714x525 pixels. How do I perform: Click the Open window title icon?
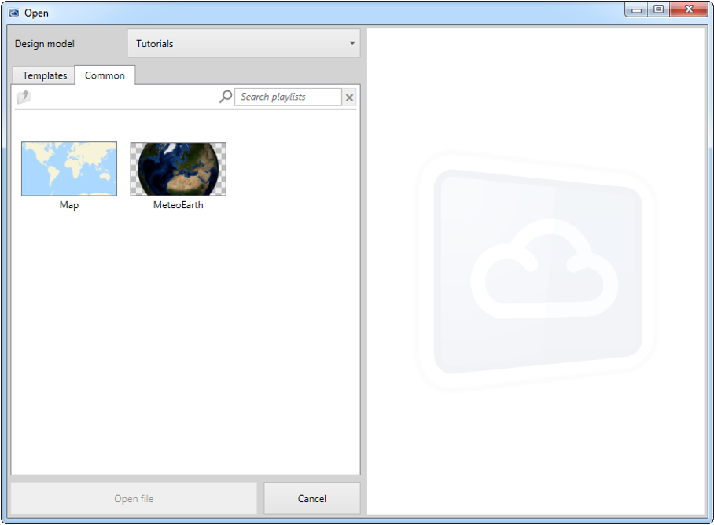[x=14, y=13]
